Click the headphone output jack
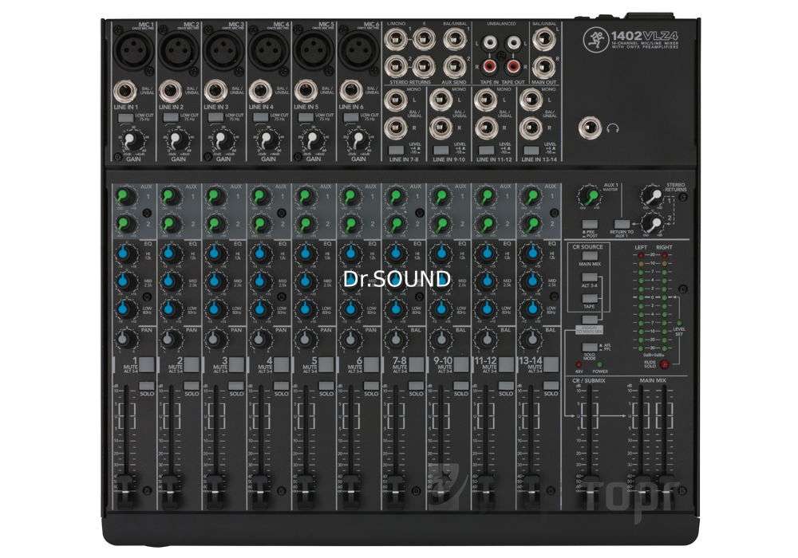 pyautogui.click(x=590, y=128)
